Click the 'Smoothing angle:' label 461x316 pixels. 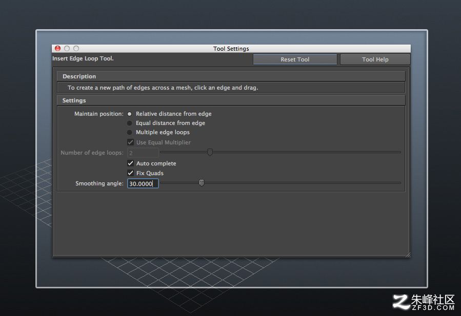point(99,183)
